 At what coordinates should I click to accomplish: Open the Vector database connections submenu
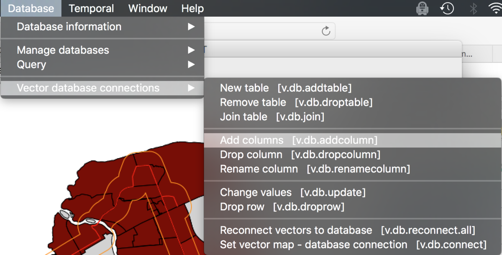click(87, 88)
